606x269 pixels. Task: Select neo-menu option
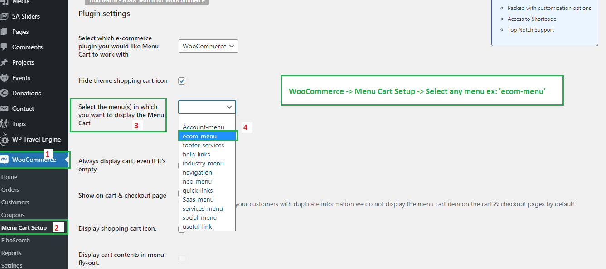pos(207,181)
